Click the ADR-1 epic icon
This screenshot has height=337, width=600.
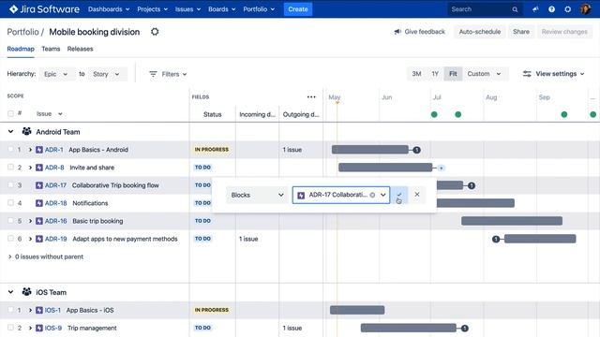[x=39, y=150]
